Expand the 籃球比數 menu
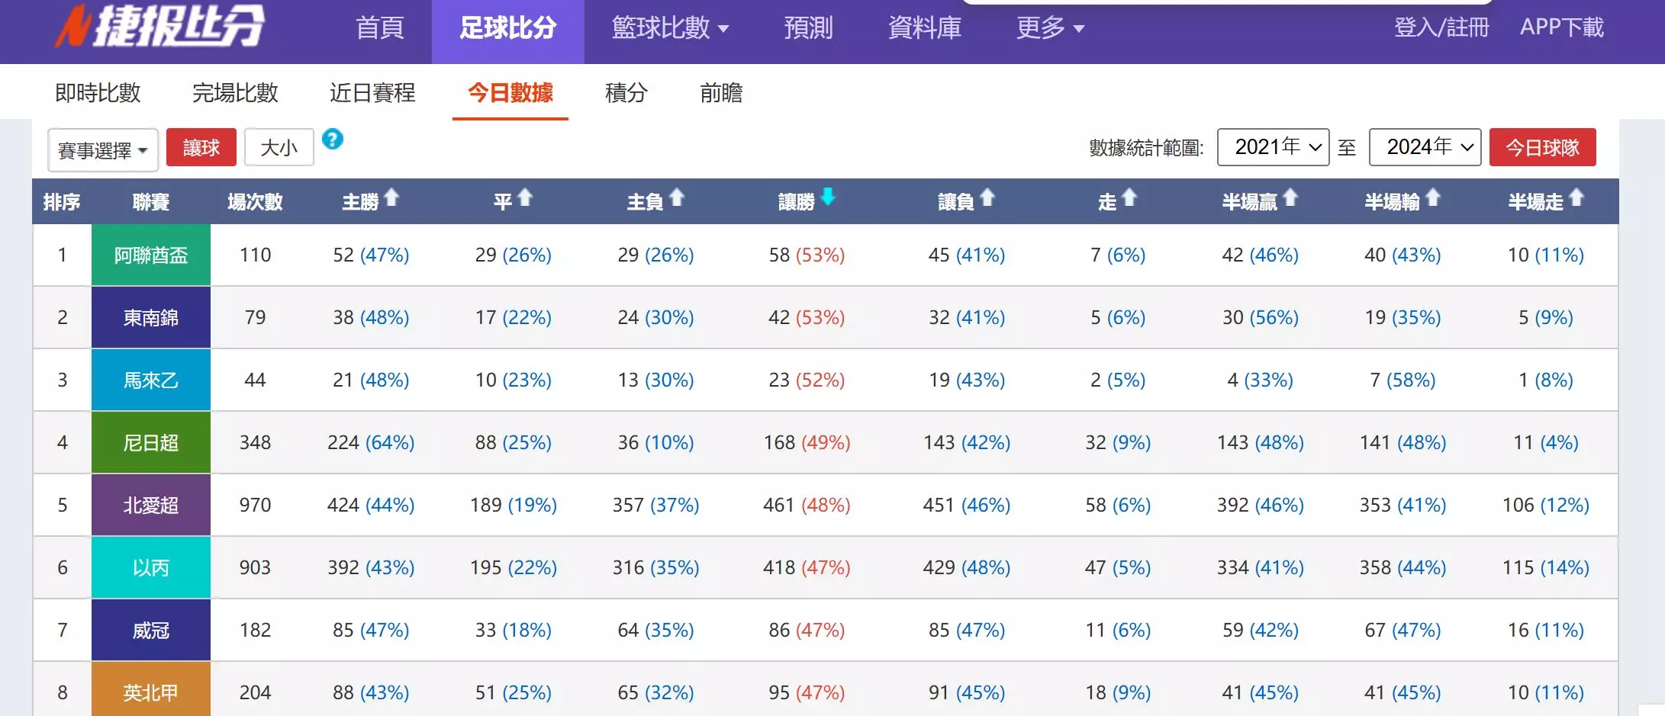Image resolution: width=1665 pixels, height=716 pixels. pos(670,28)
